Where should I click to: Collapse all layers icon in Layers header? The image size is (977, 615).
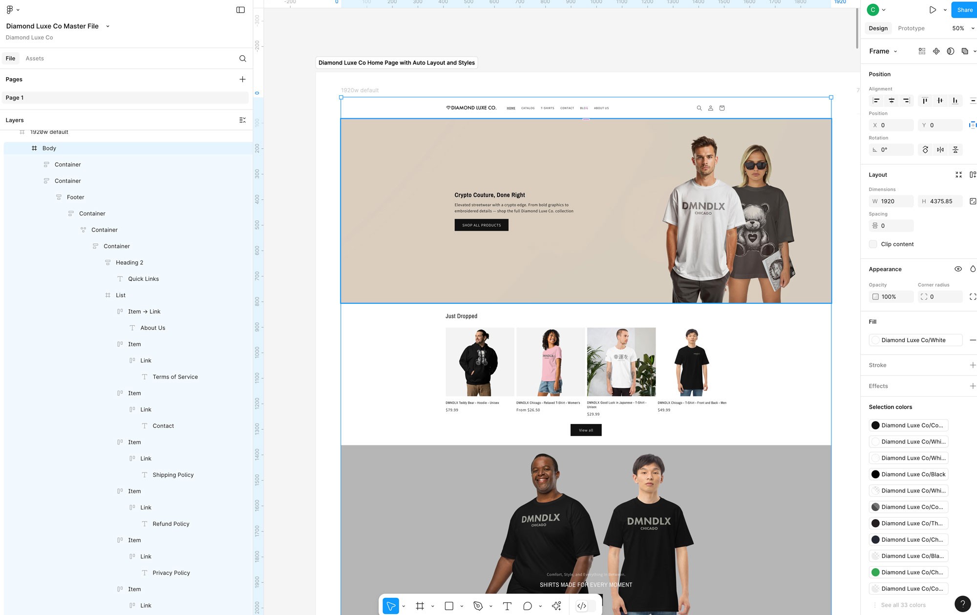(243, 120)
